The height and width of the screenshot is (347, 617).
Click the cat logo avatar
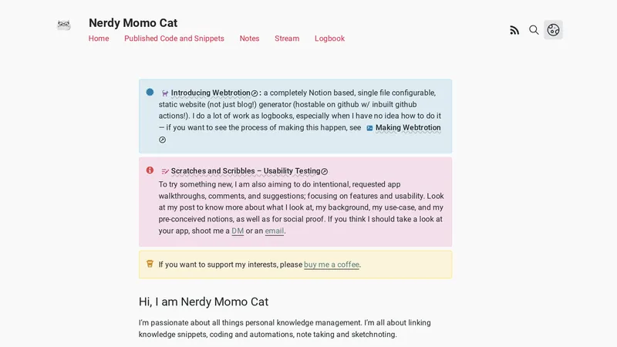64,25
